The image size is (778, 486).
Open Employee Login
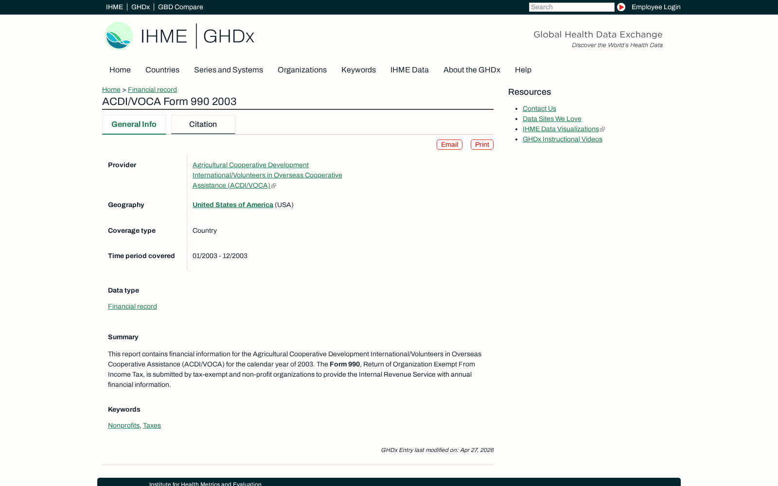click(656, 7)
